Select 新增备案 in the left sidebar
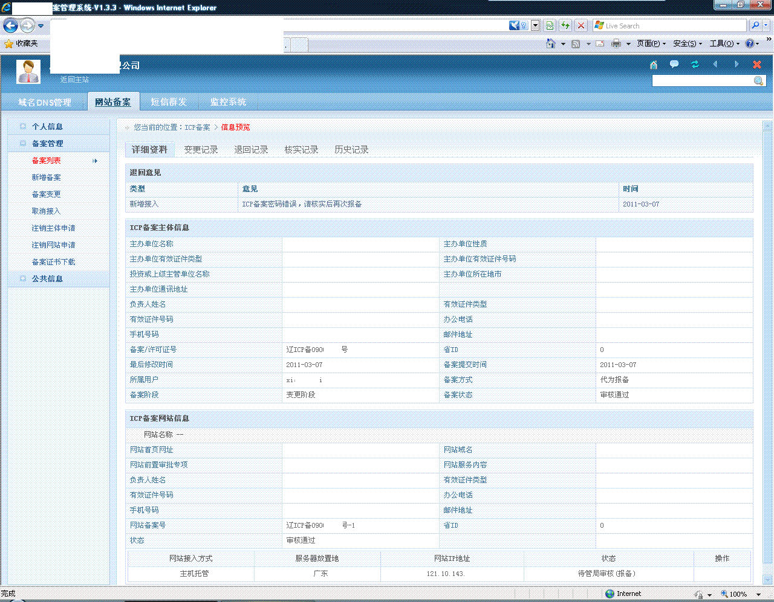 tap(46, 178)
